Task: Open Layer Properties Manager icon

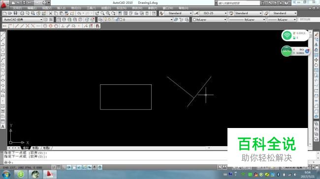Action: [100, 20]
